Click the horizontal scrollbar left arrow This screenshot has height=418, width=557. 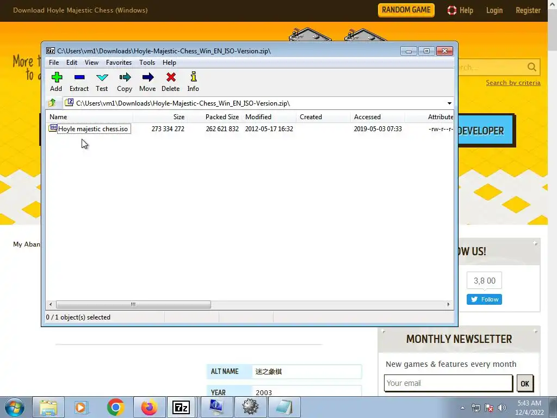pos(51,305)
